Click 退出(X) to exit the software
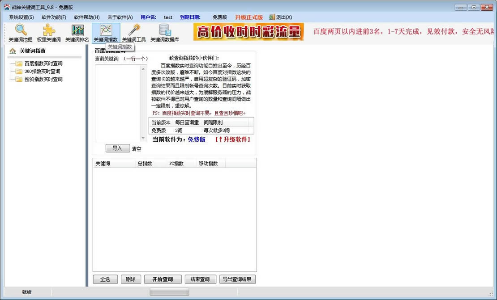The width and height of the screenshot is (497, 300). [x=284, y=17]
